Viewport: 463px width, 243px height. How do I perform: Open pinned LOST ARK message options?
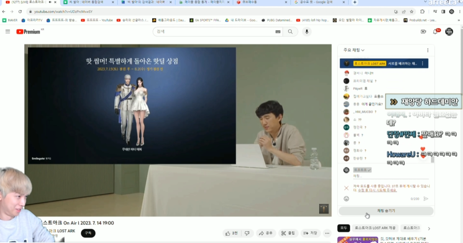(423, 63)
